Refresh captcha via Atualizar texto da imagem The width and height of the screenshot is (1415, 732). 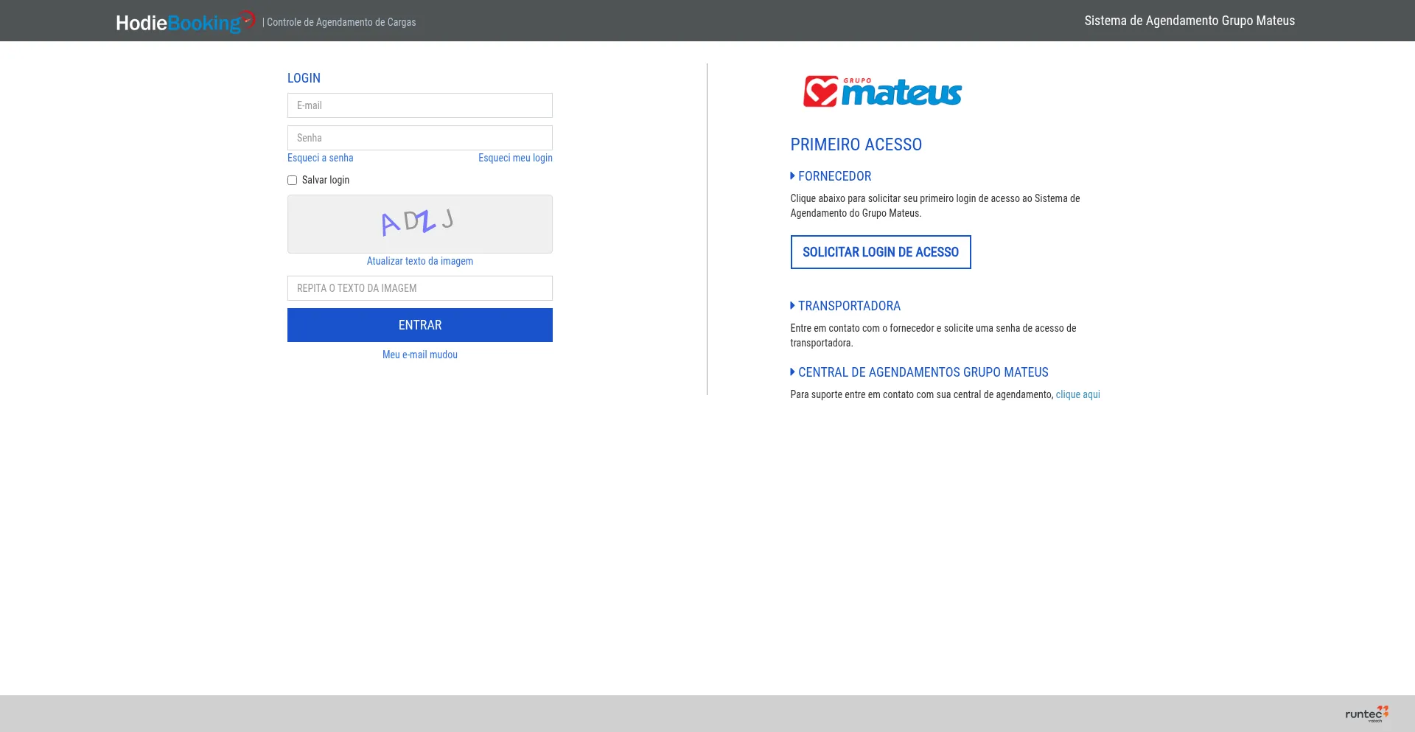tap(420, 261)
